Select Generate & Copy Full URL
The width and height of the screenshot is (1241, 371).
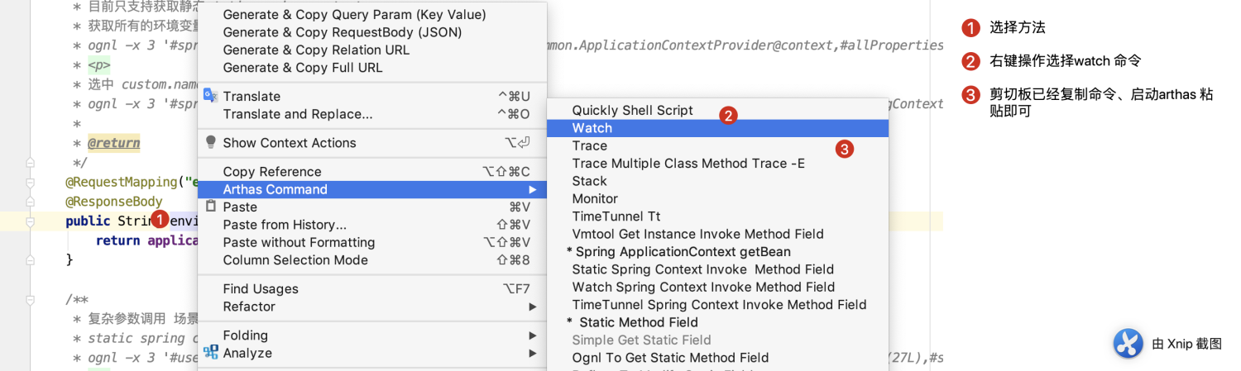click(x=303, y=68)
